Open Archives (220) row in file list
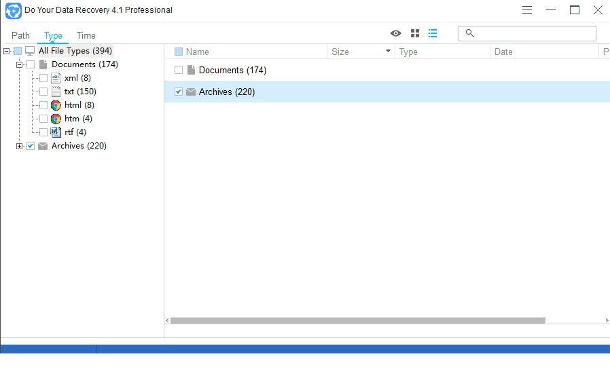The width and height of the screenshot is (610, 367). click(387, 92)
